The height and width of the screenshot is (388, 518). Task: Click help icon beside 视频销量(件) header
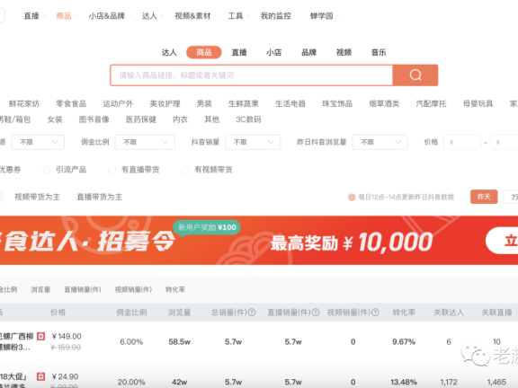(x=375, y=313)
